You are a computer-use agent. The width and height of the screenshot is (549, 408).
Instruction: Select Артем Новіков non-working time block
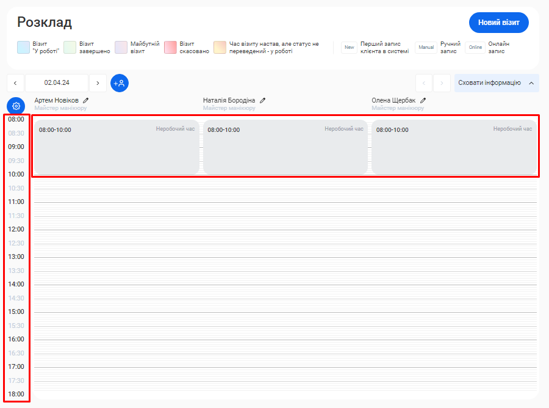pyautogui.click(x=116, y=147)
